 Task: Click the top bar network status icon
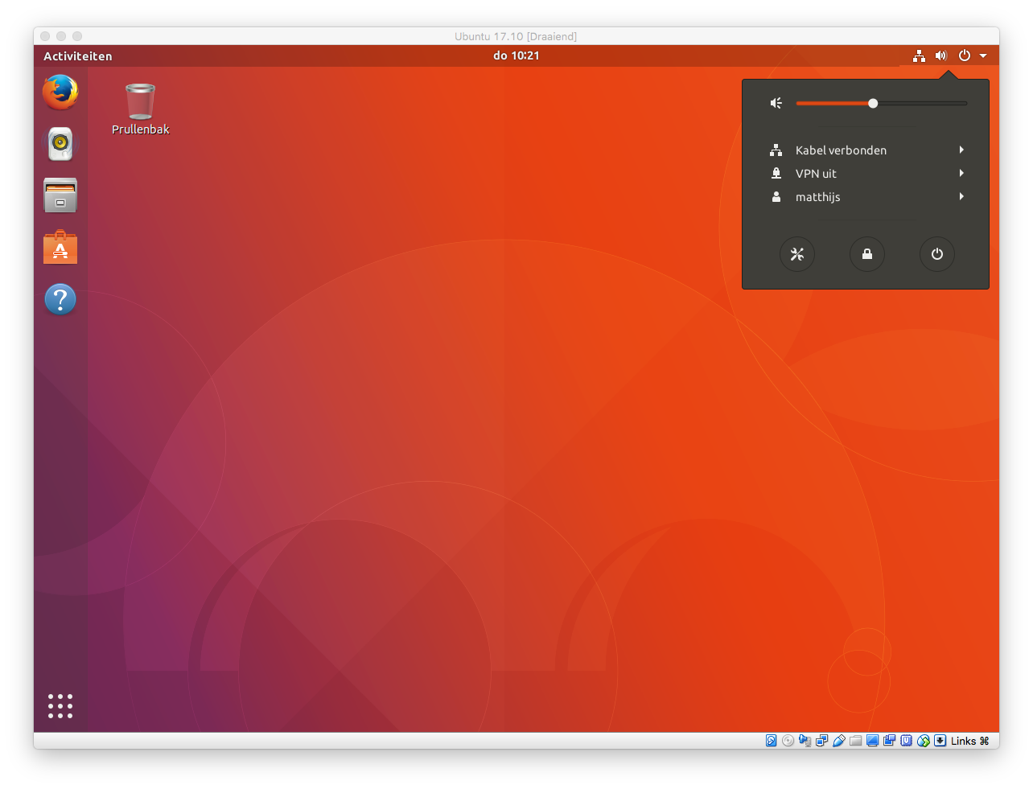919,56
